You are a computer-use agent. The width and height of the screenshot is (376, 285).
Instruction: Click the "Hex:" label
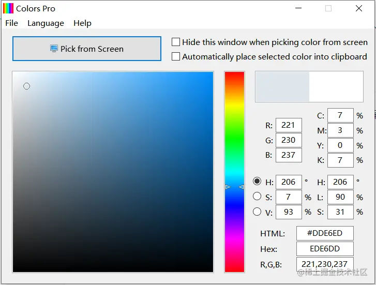coord(268,249)
